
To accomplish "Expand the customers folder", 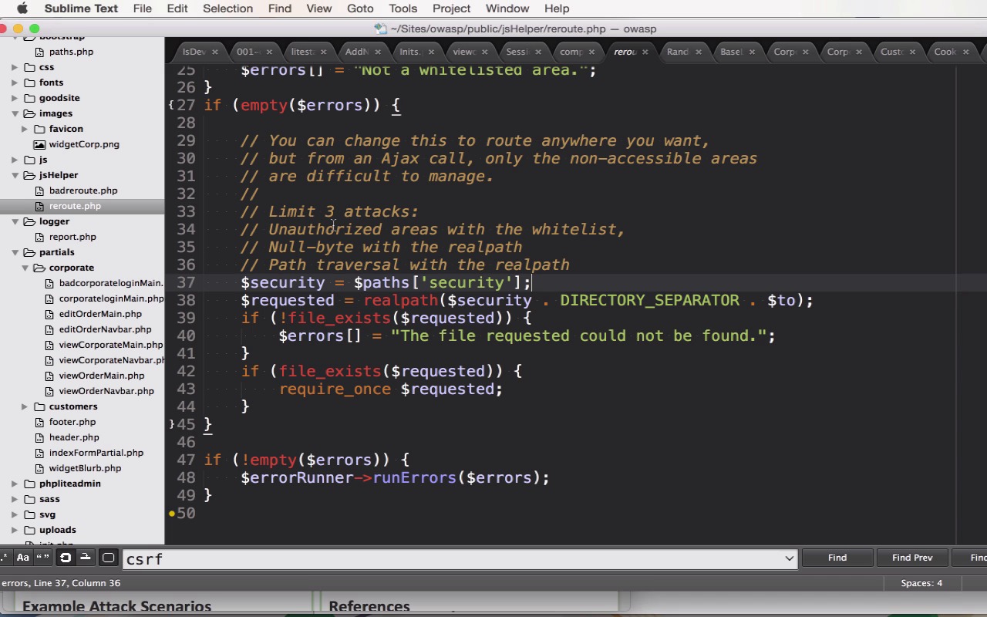I will click(x=25, y=406).
